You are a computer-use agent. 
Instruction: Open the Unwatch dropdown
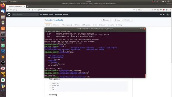[106, 20]
